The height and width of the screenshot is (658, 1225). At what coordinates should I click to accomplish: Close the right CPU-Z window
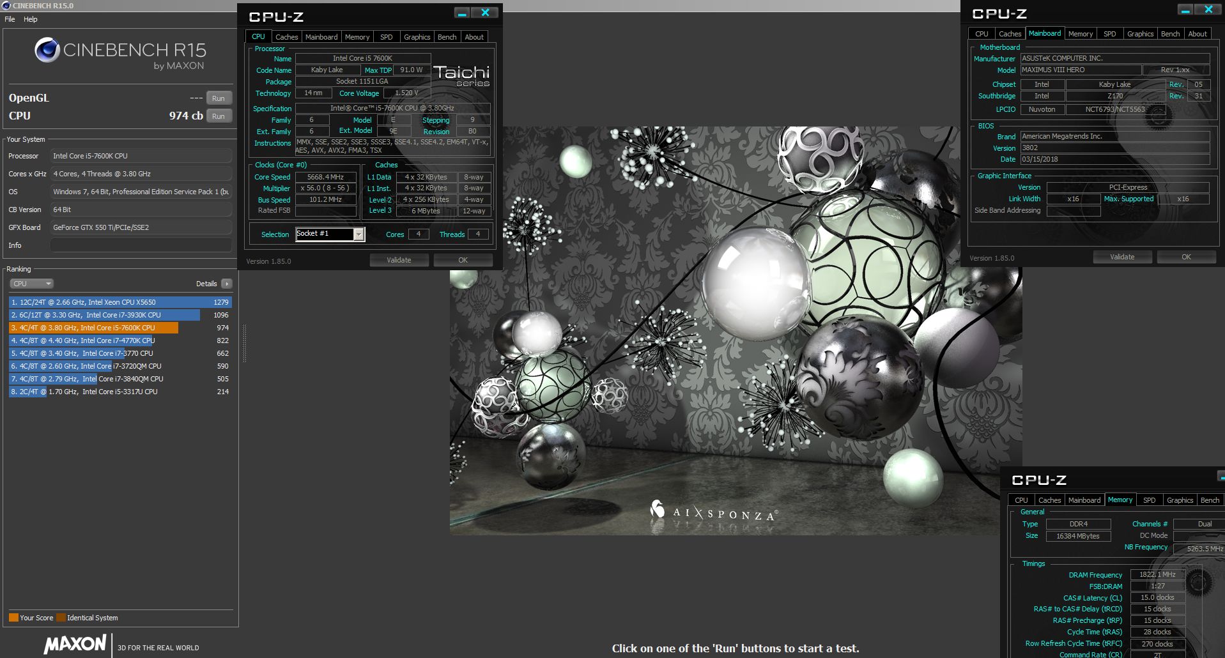1208,10
